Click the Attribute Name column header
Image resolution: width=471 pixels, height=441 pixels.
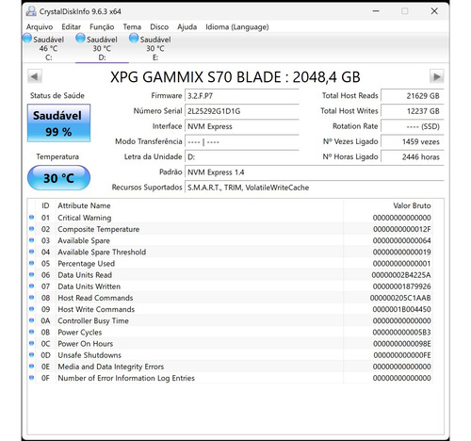pos(84,205)
